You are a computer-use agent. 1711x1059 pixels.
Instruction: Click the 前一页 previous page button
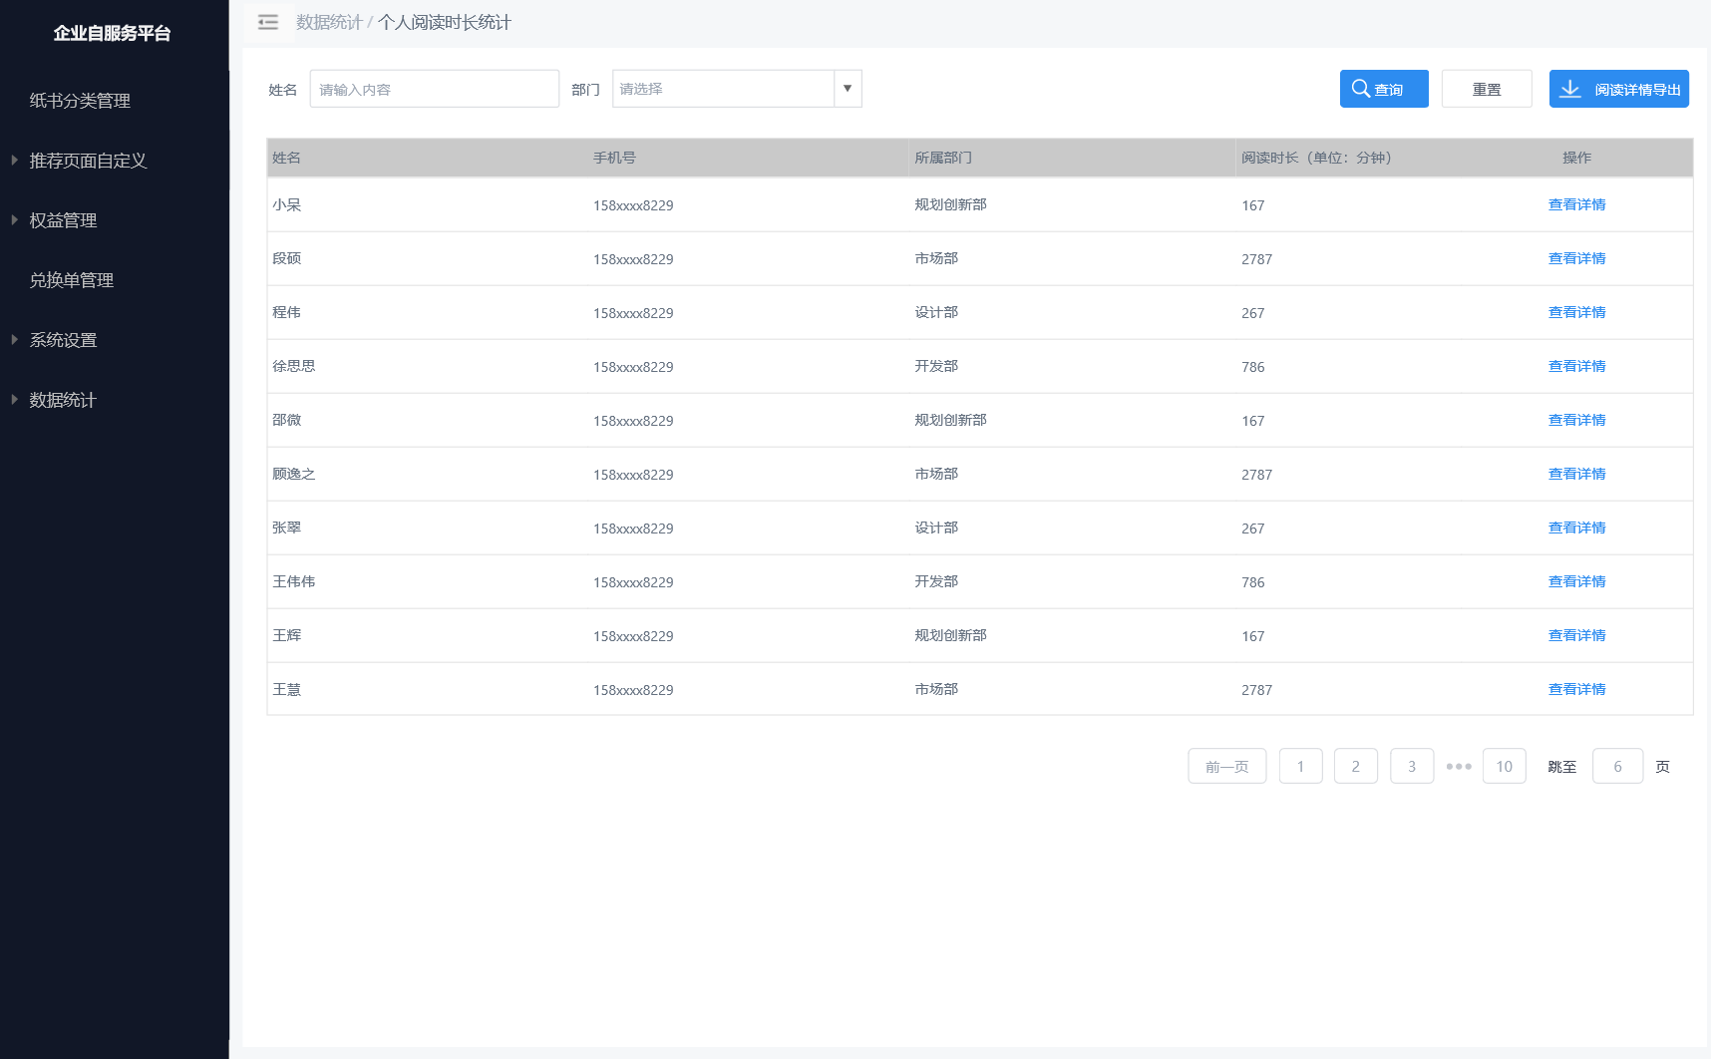pos(1226,766)
